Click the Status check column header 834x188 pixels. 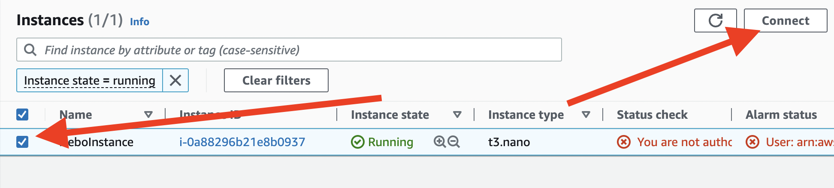click(652, 115)
